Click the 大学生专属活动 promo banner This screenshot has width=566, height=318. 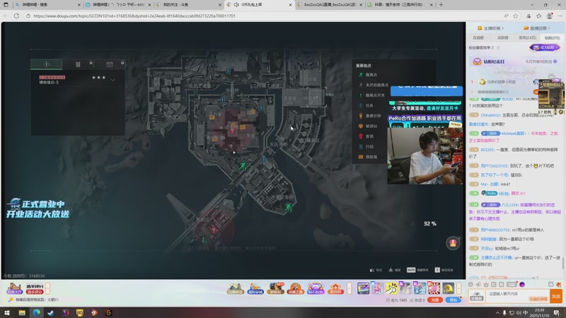coord(425,108)
